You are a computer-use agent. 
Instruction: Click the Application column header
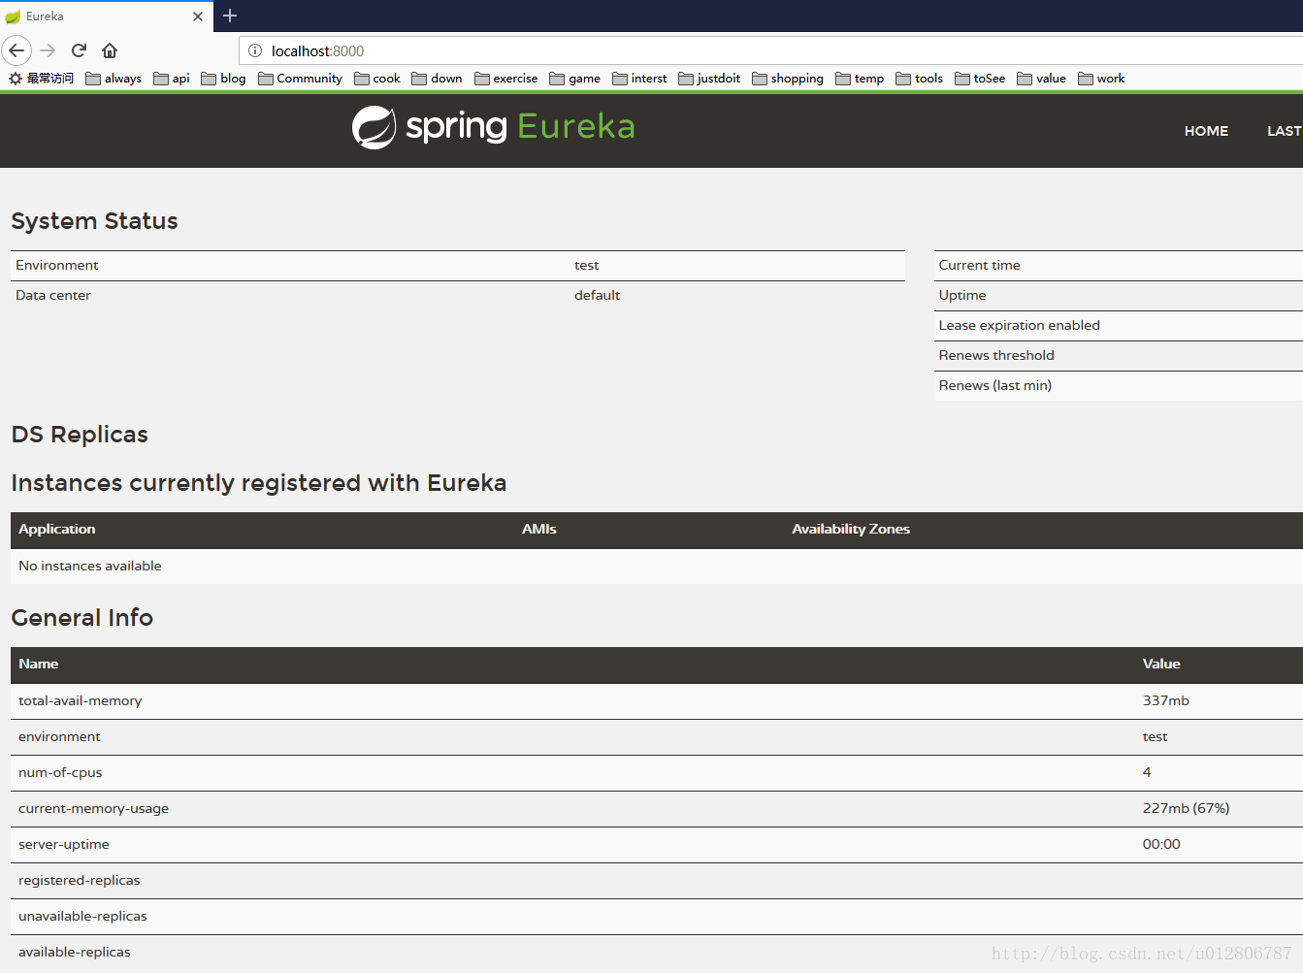57,529
